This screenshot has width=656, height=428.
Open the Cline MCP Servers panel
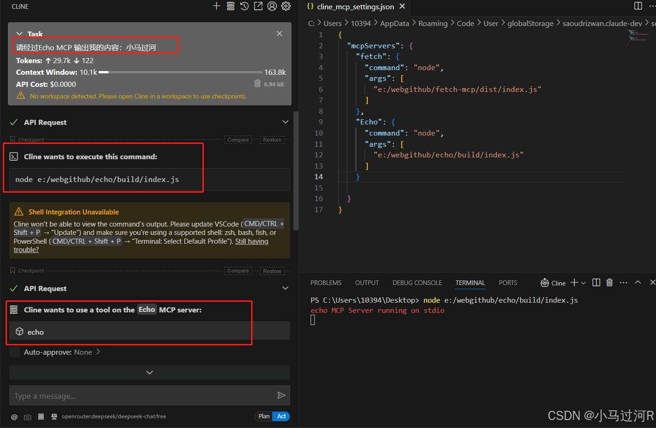(230, 6)
